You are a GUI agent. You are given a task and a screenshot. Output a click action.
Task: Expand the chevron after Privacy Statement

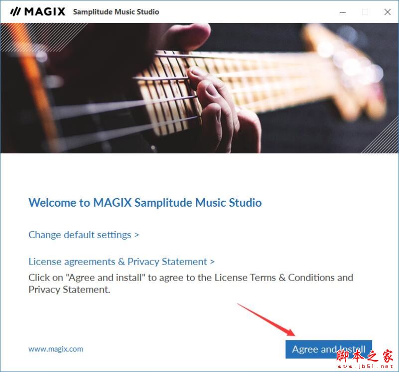click(212, 262)
